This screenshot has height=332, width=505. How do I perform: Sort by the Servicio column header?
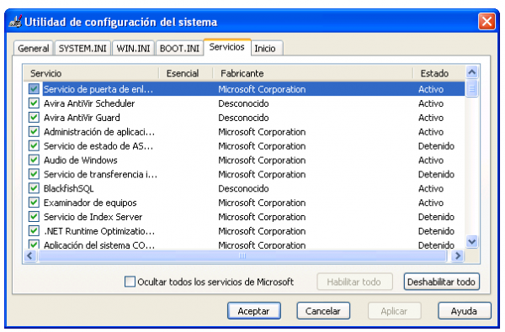(x=91, y=73)
